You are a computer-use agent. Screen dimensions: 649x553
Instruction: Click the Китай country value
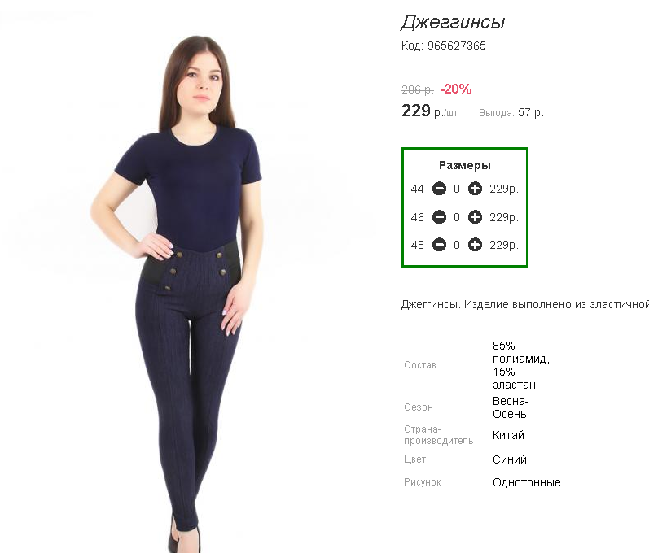point(508,435)
